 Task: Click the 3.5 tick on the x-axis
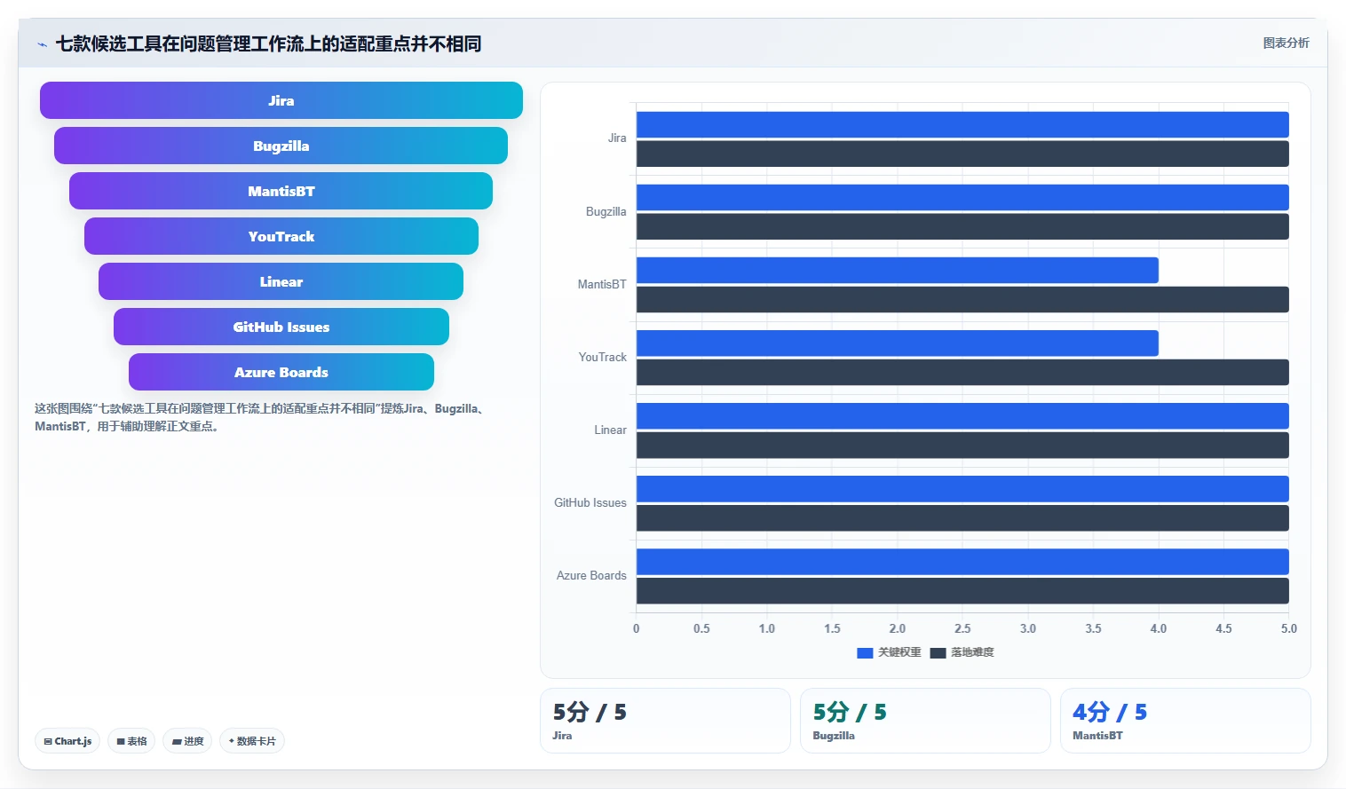(1093, 628)
